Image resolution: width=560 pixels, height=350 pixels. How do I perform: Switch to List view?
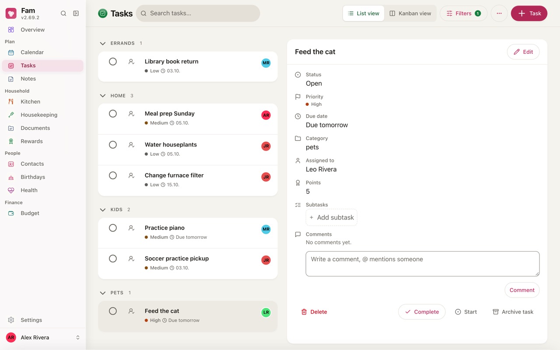(364, 14)
